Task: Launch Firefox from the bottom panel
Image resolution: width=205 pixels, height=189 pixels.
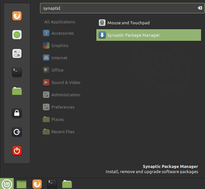Action: (x=37, y=184)
